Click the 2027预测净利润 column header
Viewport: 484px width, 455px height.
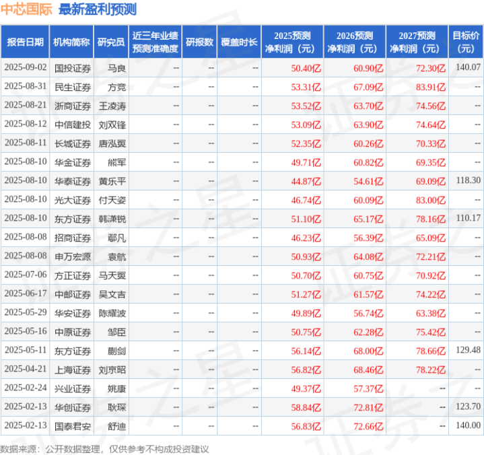[417, 42]
